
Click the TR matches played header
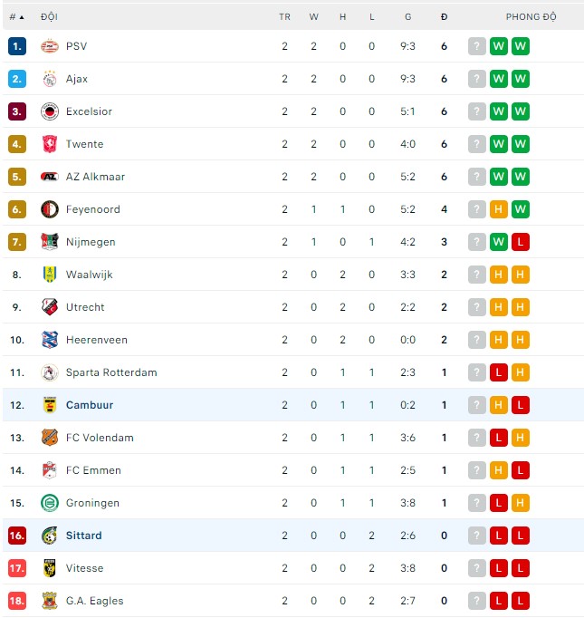pos(284,16)
